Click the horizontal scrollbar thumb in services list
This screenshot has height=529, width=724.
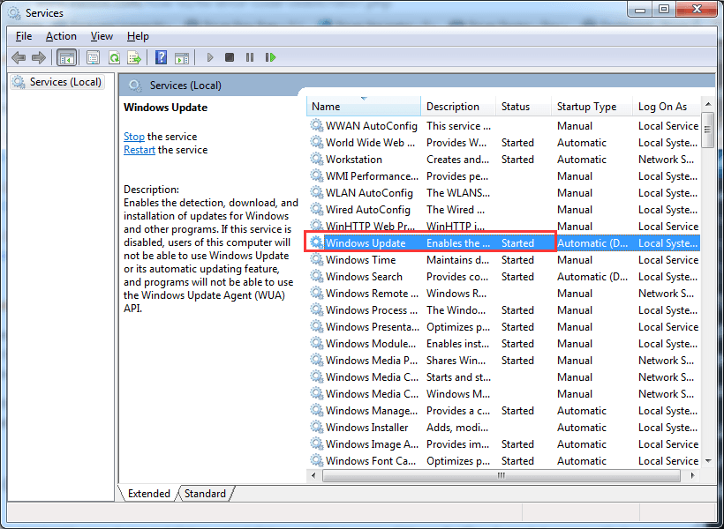point(501,475)
